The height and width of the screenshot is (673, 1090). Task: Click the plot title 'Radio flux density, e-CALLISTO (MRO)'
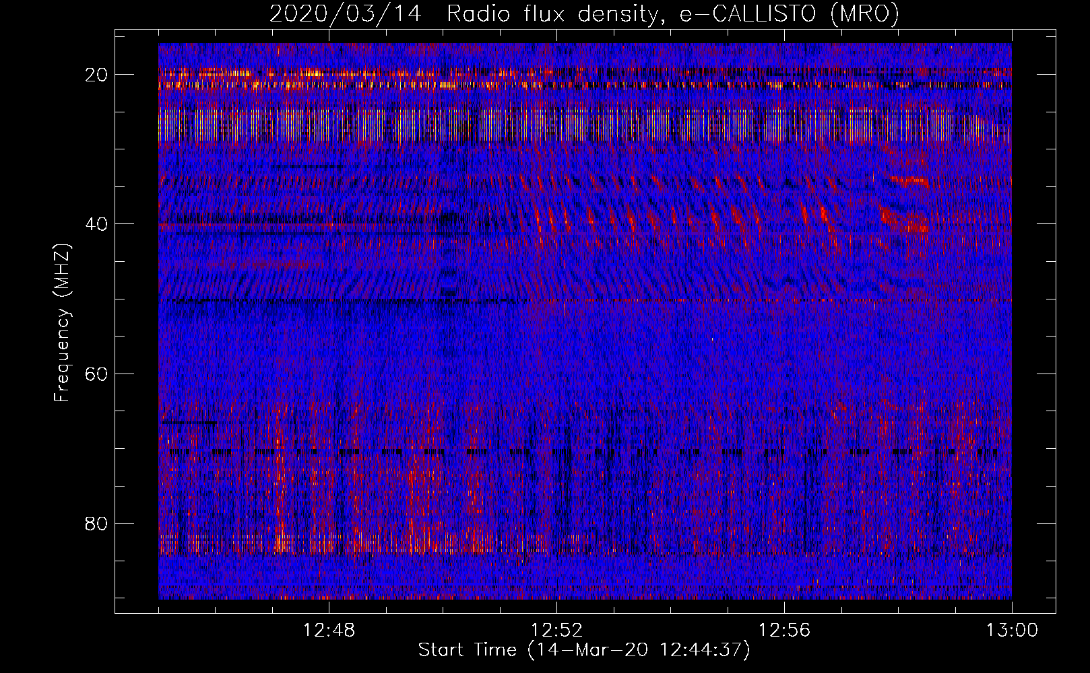click(672, 14)
